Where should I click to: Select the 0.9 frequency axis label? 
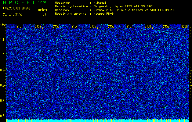pyautogui.click(x=3, y=70)
